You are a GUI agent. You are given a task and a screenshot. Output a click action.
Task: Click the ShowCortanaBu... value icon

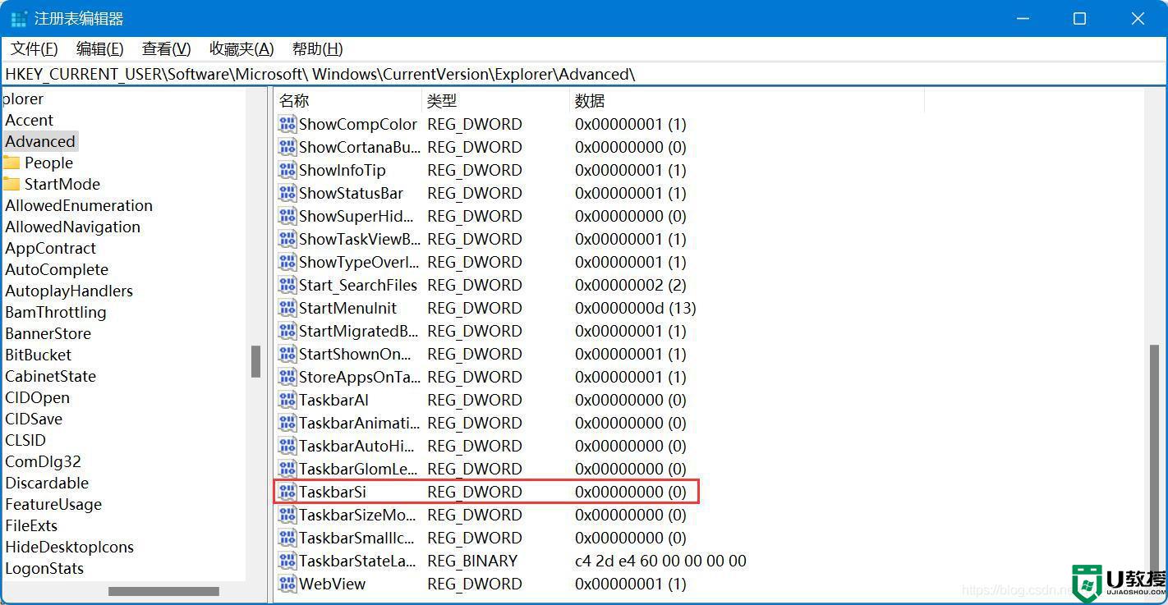point(287,147)
